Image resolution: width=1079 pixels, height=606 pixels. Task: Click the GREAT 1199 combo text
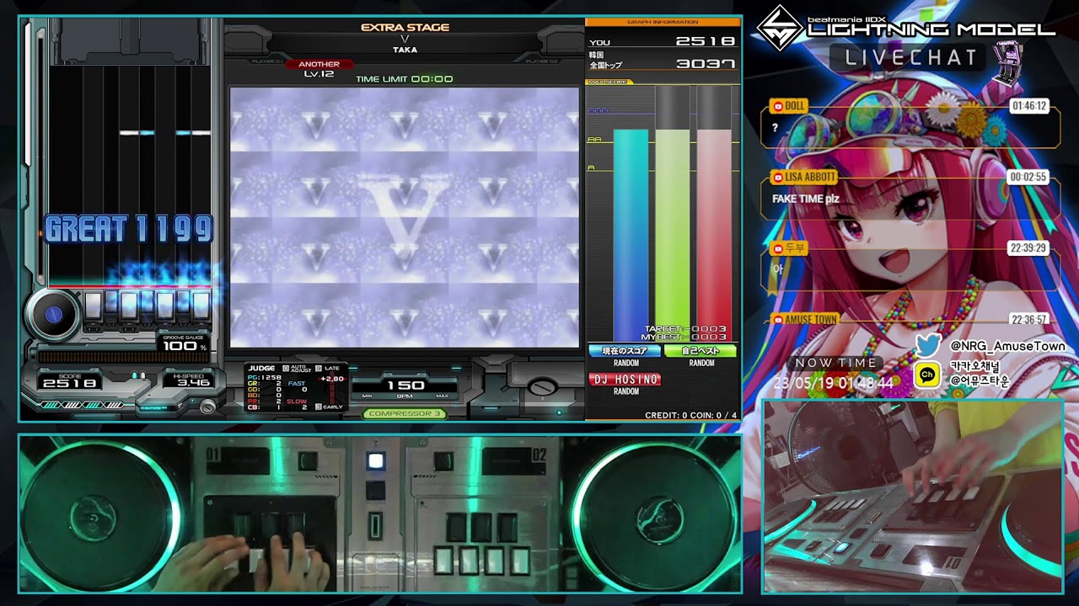pyautogui.click(x=129, y=229)
